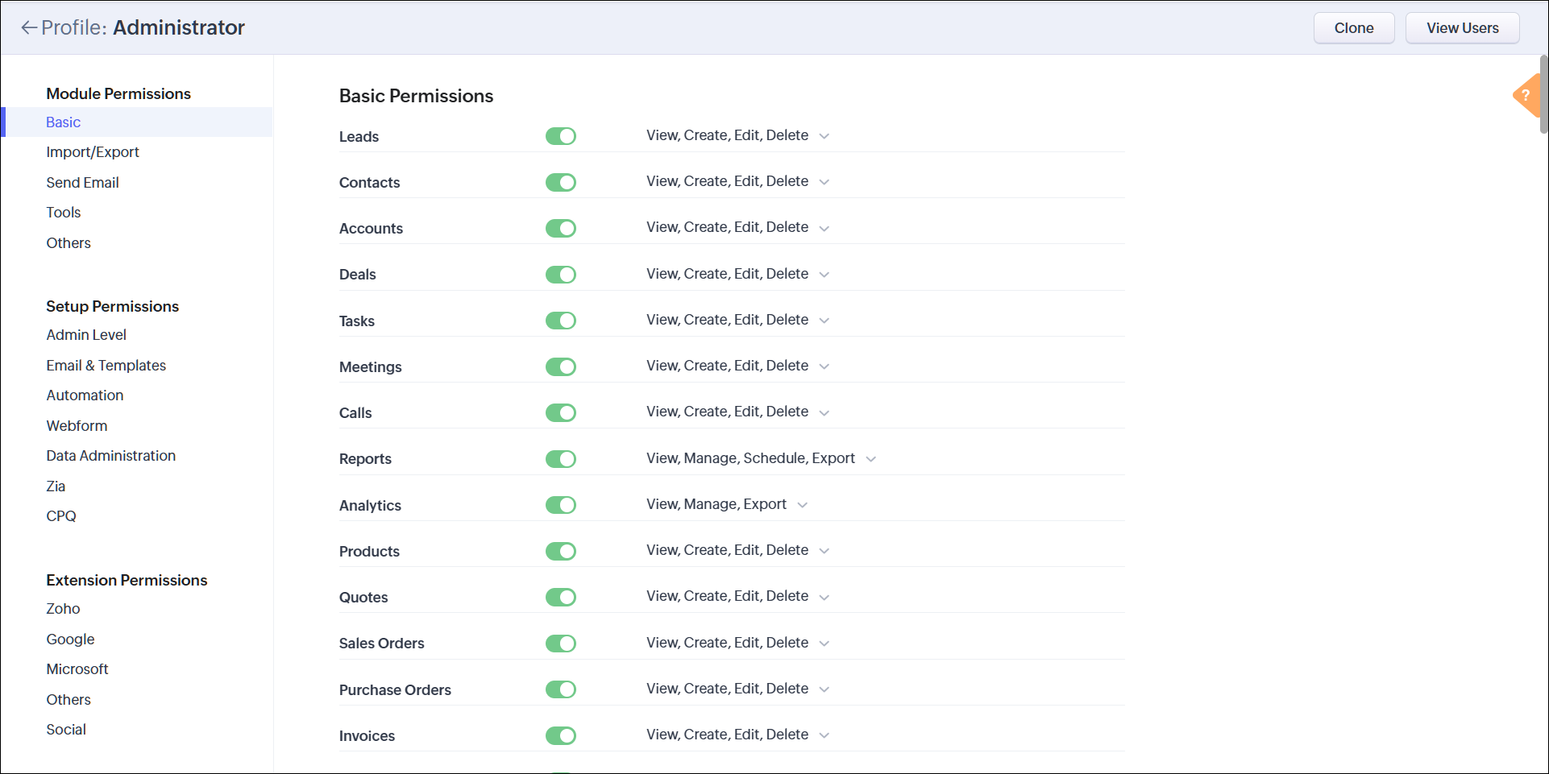The width and height of the screenshot is (1549, 774).
Task: Expand the Tasks permissions chevron
Action: (x=824, y=321)
